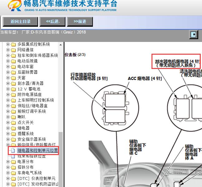This screenshot has width=202, height=187.
Task: Expand the 电动后视镜 node
Action: pyautogui.click(x=8, y=61)
